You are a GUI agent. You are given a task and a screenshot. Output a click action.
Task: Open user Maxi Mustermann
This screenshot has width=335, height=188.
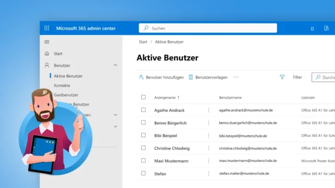171,161
